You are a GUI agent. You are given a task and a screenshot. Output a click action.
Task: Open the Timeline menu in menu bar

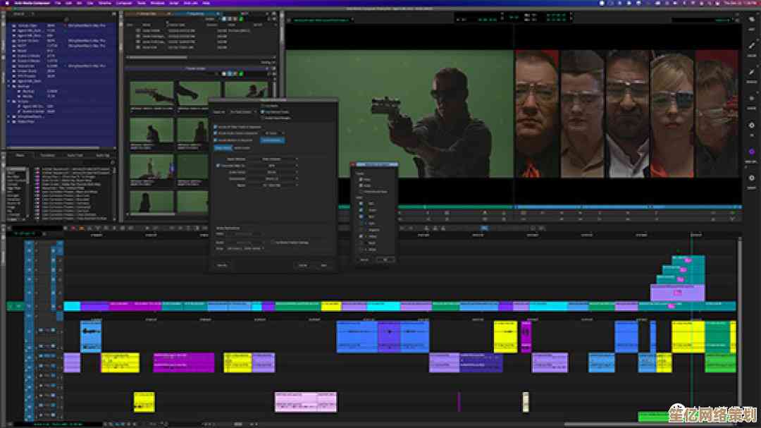pyautogui.click(x=104, y=3)
